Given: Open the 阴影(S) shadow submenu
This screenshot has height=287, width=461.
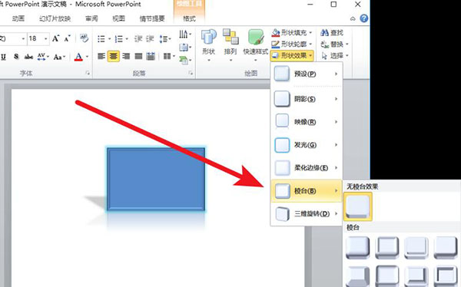Looking at the screenshot, I should click(x=306, y=99).
